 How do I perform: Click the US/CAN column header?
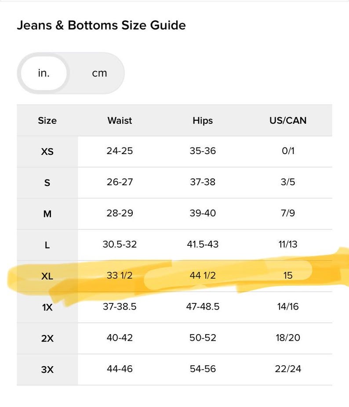(x=288, y=120)
